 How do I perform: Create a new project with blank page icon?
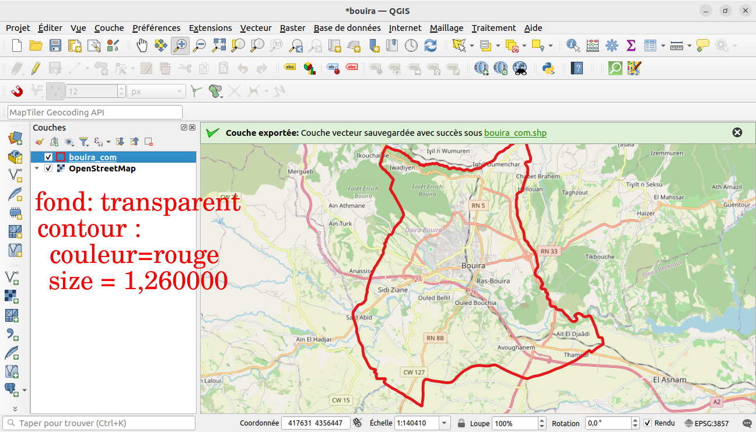pos(17,45)
